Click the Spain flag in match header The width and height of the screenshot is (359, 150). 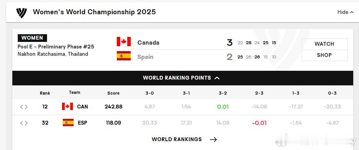(124, 56)
